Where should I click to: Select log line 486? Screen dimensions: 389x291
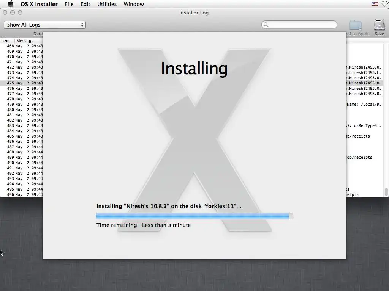21,142
